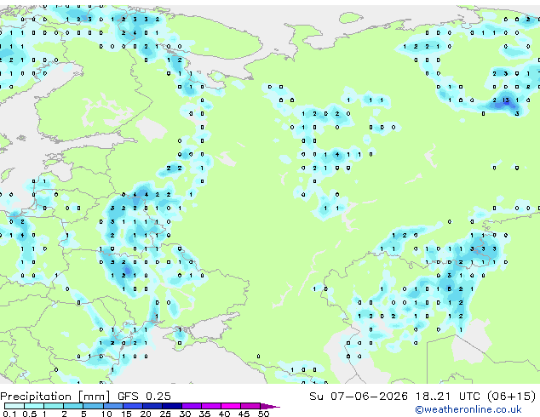
Task: Pick the 2–5 mm legend color swatch
Action: click(73, 406)
